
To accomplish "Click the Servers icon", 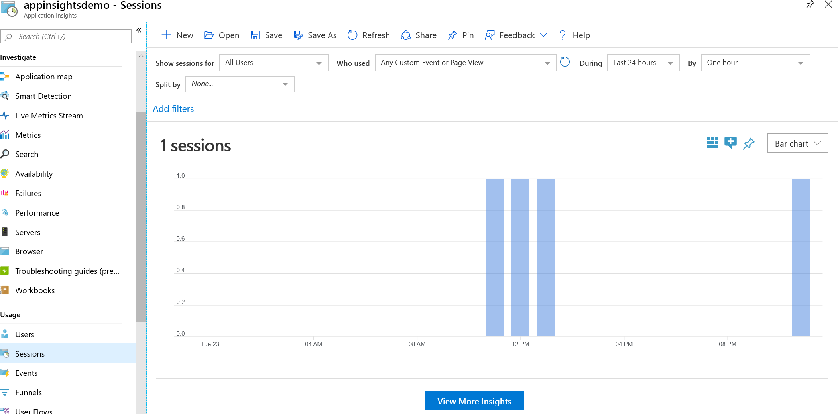I will click(x=5, y=232).
